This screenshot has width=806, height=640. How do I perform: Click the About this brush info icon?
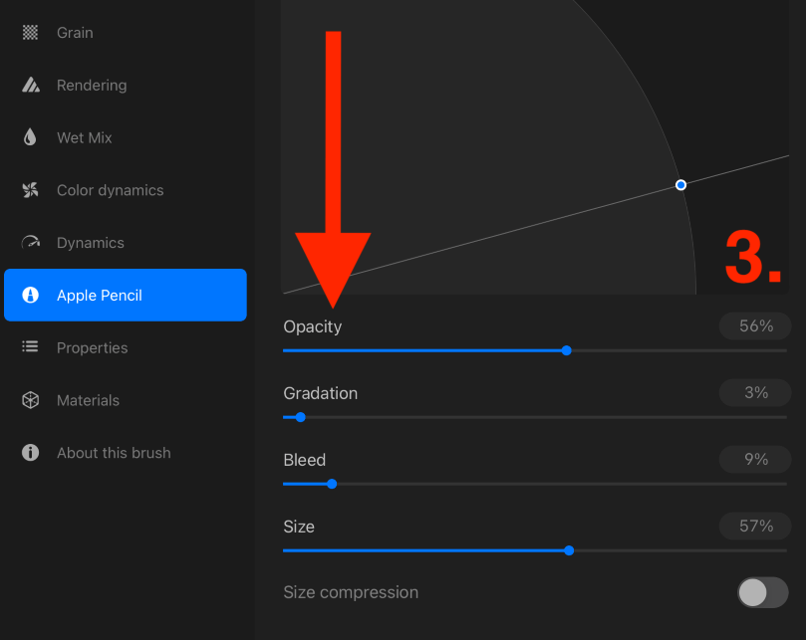[x=30, y=453]
